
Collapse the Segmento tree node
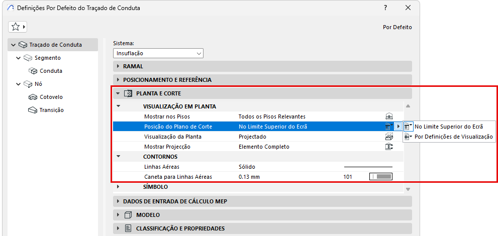19,58
